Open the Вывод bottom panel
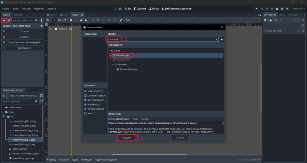 click(x=51, y=160)
